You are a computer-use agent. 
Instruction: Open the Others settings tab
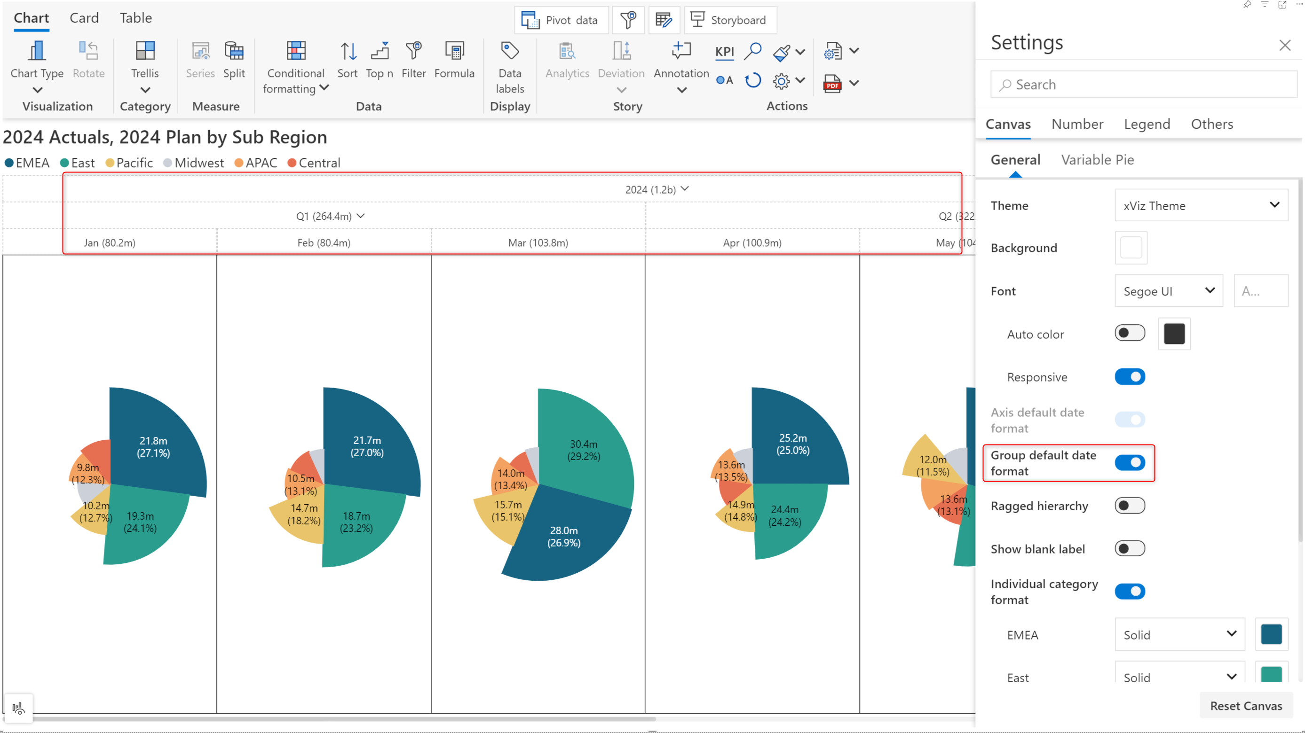[1212, 124]
